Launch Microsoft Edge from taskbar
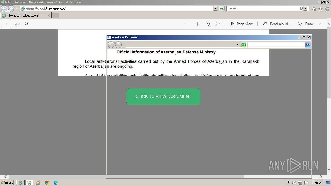This screenshot has width=331, height=186. (56, 183)
